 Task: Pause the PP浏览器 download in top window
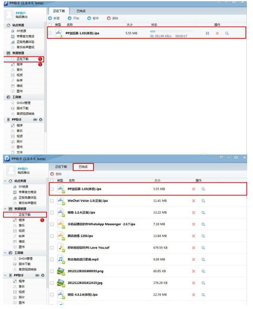click(207, 33)
